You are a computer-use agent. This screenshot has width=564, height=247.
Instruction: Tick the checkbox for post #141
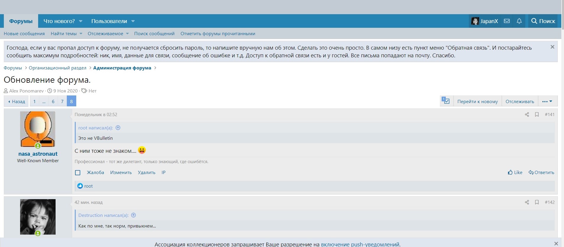click(78, 173)
